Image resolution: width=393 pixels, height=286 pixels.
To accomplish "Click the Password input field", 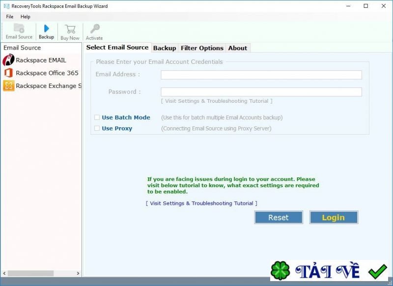I will click(261, 92).
